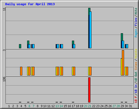
Task: Click the 'Files' legend label
Action: (x=136, y=22)
